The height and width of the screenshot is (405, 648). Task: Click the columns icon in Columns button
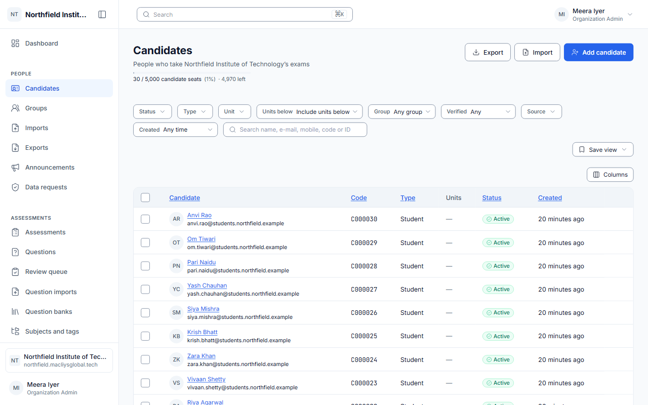point(596,175)
